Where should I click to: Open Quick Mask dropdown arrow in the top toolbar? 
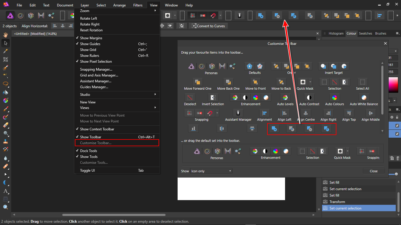point(175,16)
